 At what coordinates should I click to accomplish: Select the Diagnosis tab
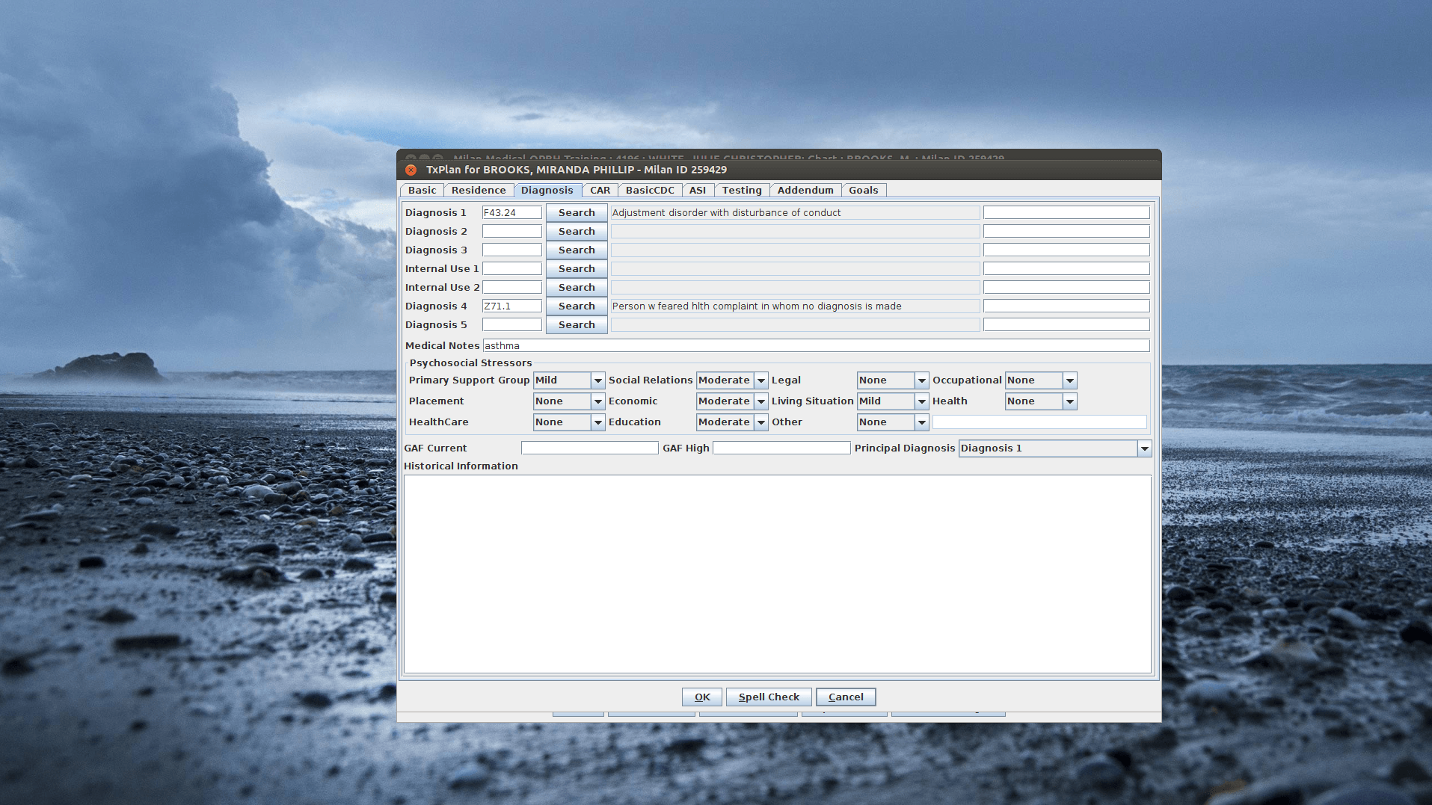click(547, 191)
